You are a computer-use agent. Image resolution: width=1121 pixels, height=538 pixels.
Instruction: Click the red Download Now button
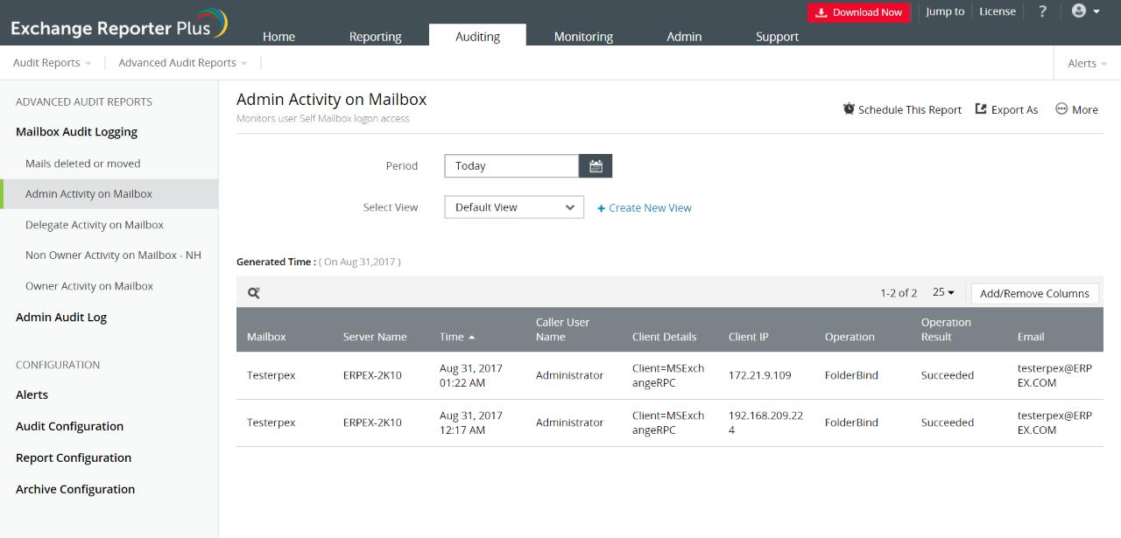858,12
